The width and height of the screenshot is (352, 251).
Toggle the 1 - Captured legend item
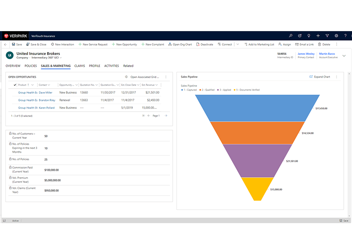[189, 90]
